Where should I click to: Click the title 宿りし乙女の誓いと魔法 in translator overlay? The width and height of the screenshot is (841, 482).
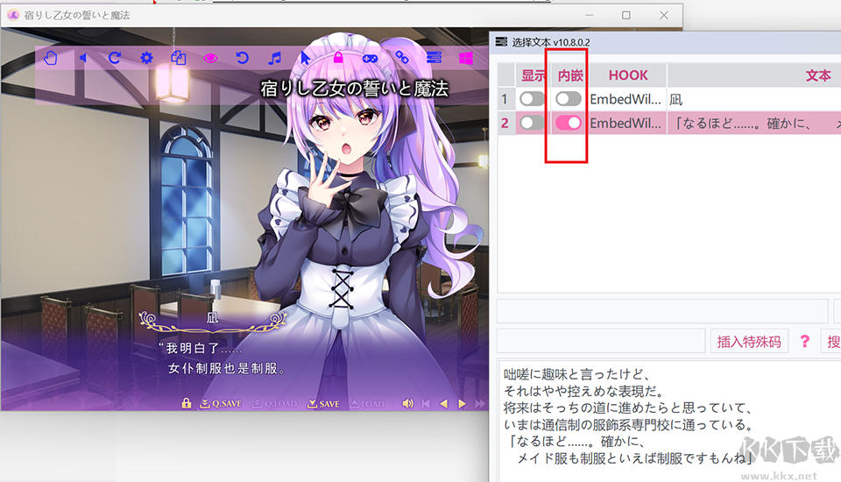click(355, 89)
